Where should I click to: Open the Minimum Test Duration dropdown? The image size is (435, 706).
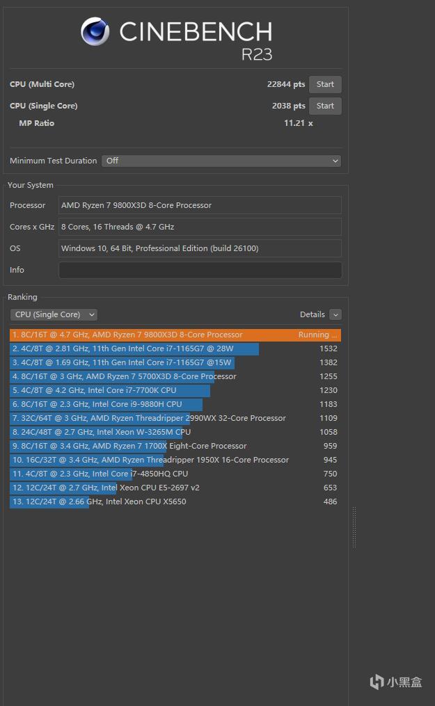221,161
